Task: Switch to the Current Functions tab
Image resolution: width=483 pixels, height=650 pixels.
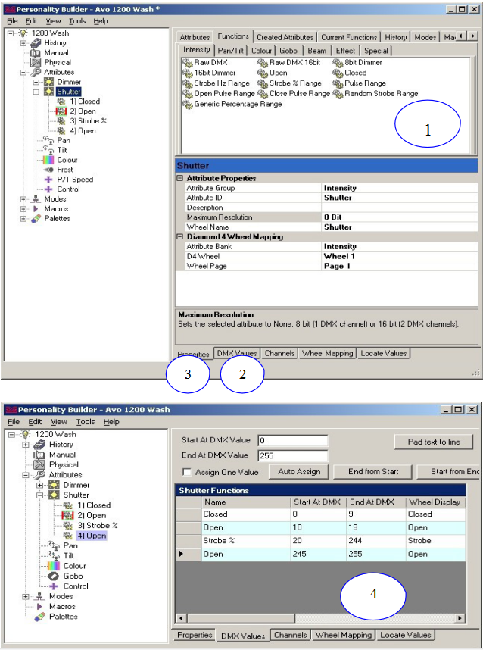Action: point(349,37)
